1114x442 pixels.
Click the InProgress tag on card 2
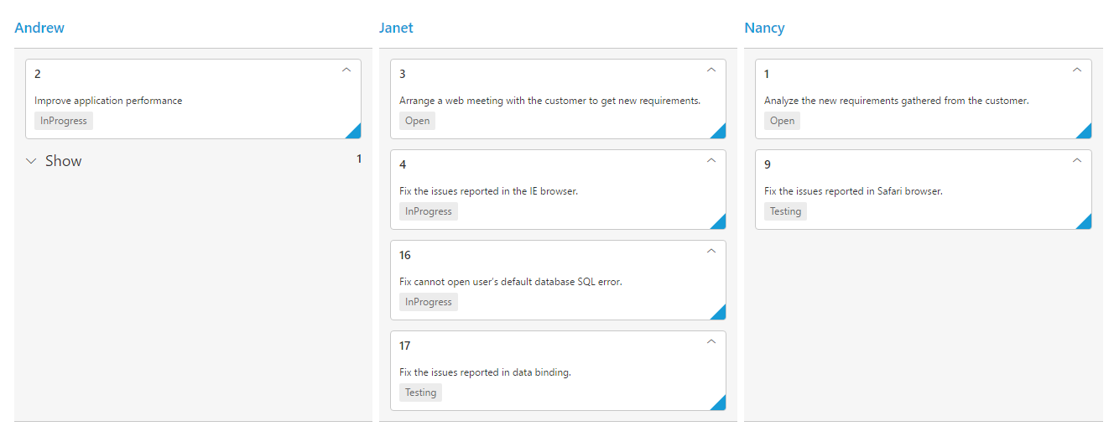click(x=64, y=121)
